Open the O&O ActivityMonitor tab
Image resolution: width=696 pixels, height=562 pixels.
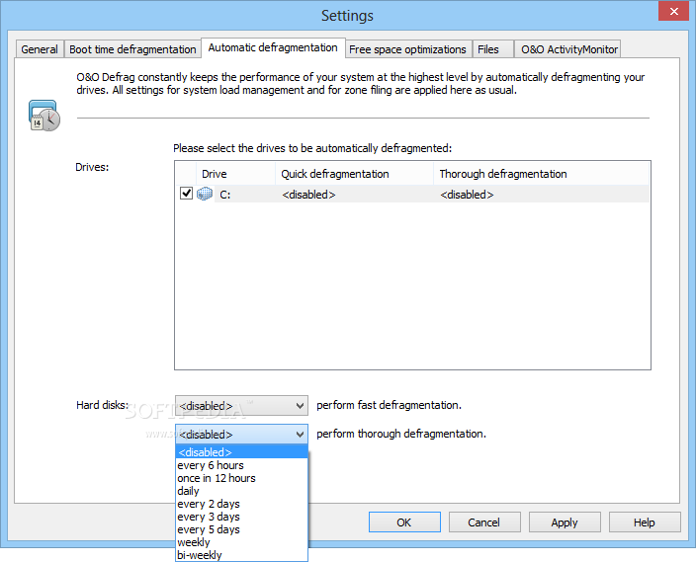[569, 49]
